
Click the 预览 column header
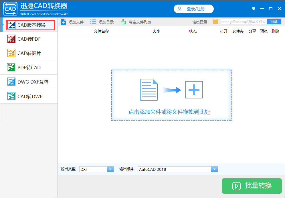[264, 31]
